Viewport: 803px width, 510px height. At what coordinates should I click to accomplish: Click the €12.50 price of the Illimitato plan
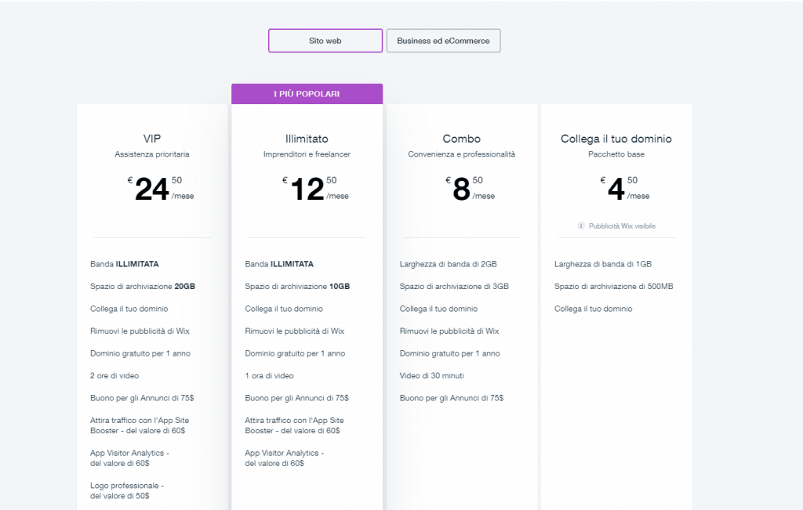click(307, 189)
